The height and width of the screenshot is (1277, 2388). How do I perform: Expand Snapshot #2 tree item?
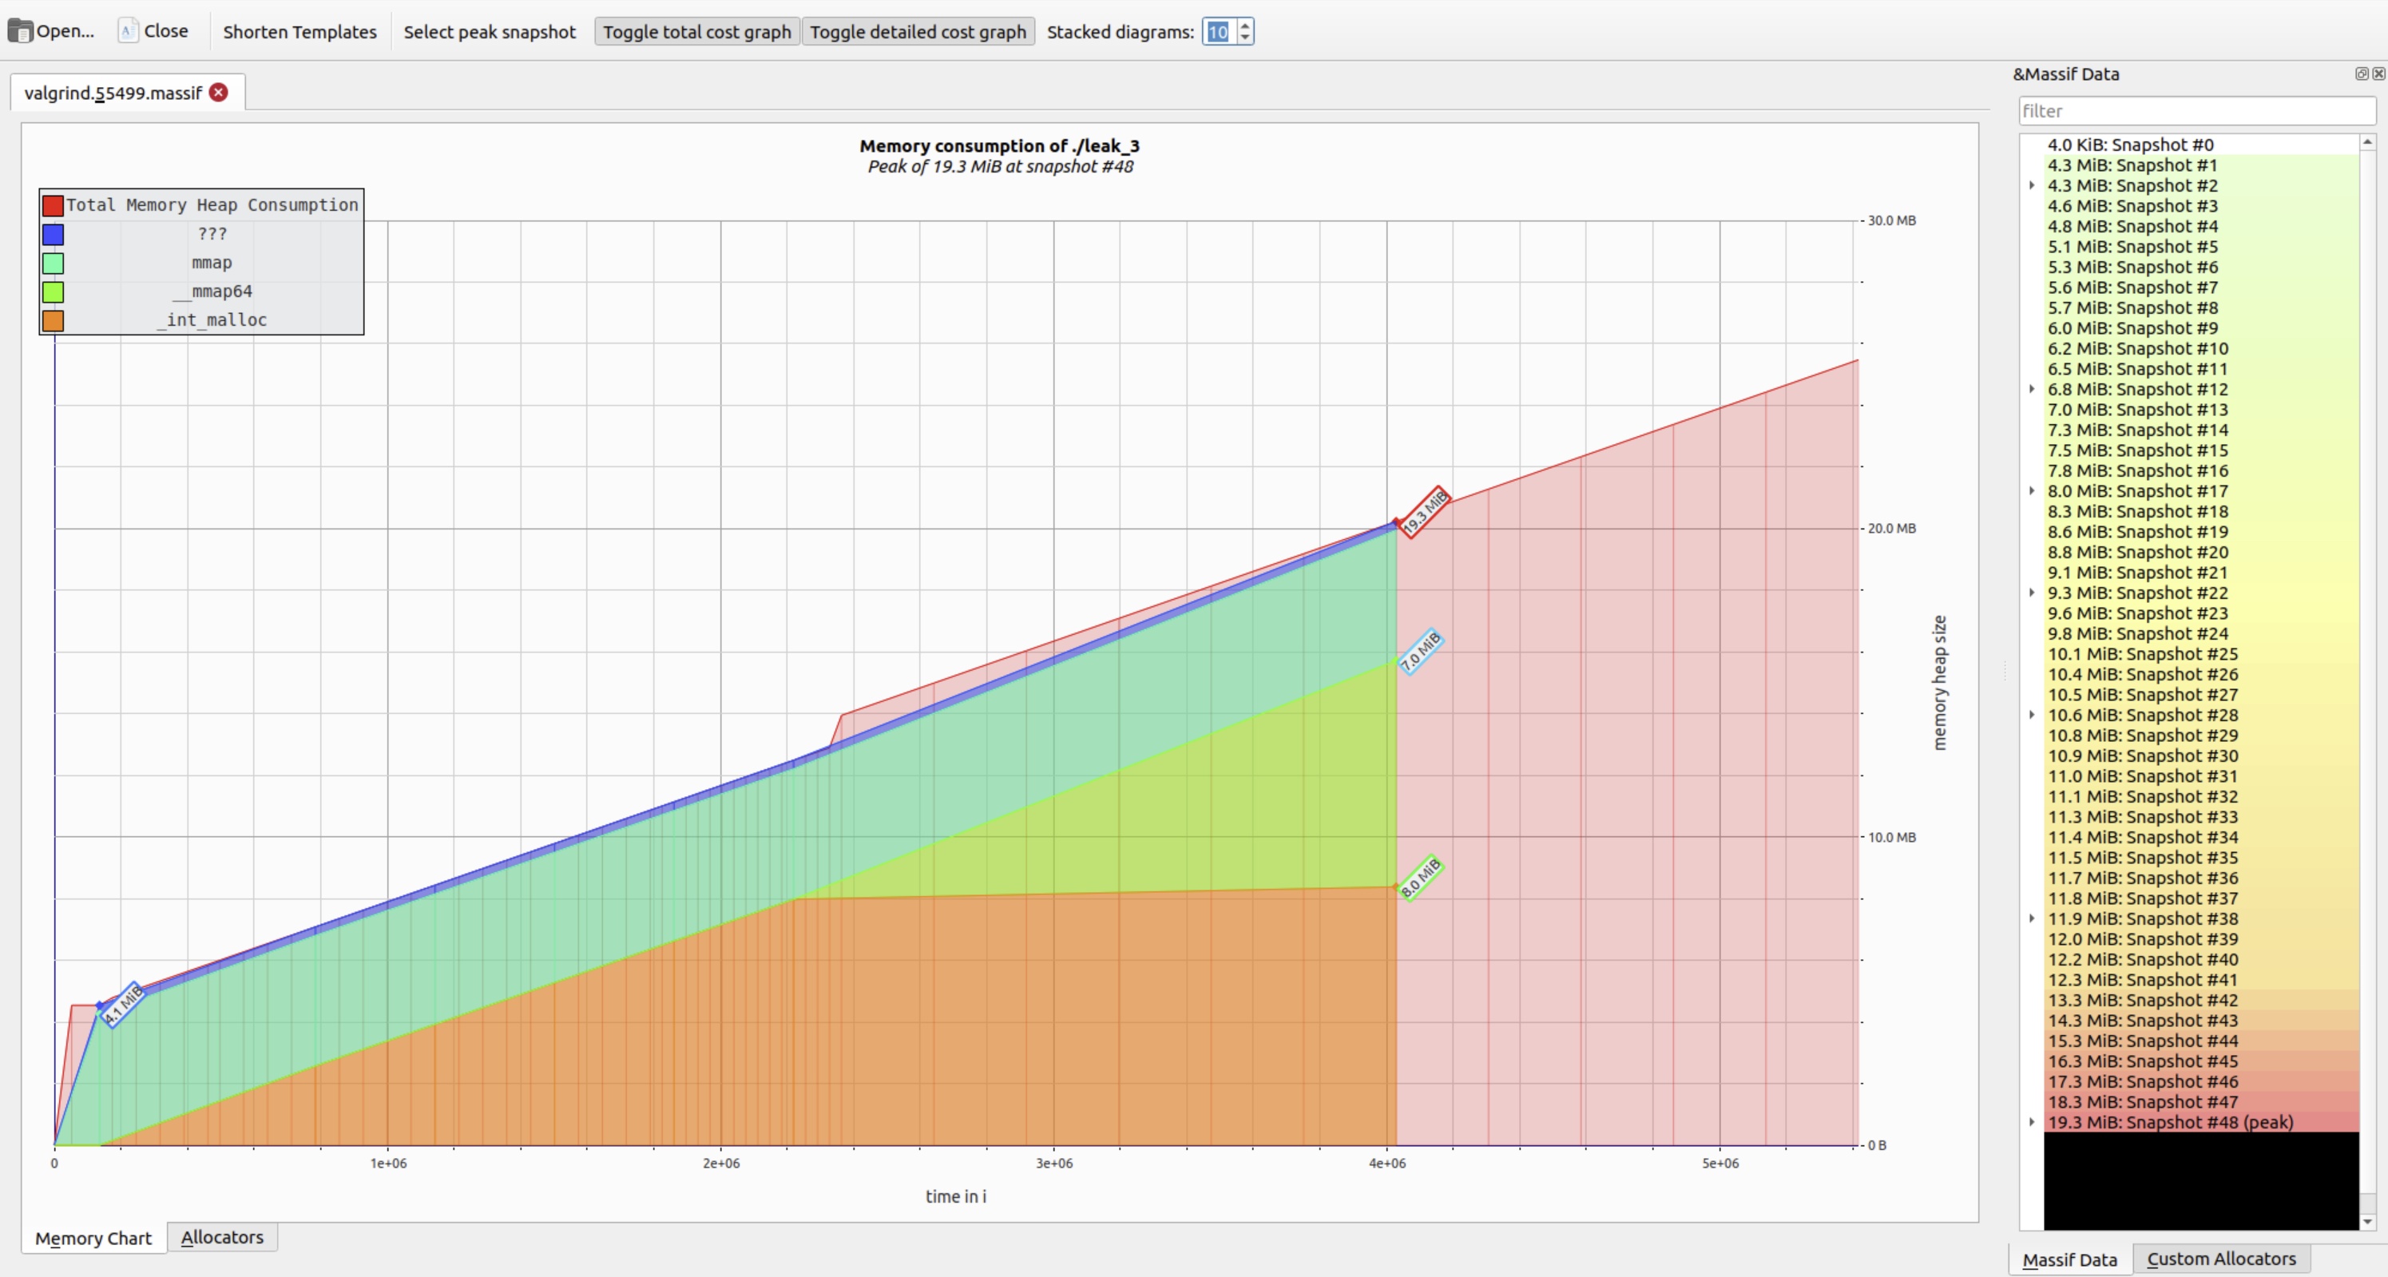click(x=2032, y=185)
